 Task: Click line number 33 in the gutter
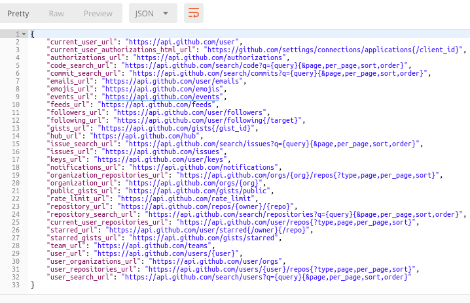(16, 285)
